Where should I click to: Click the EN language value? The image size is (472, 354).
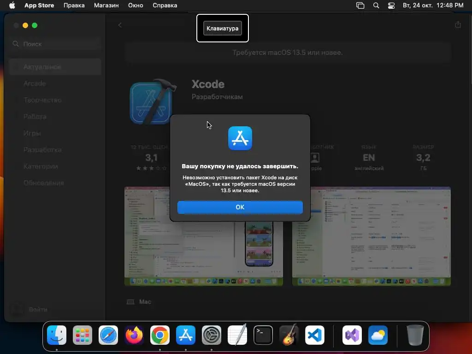369,158
